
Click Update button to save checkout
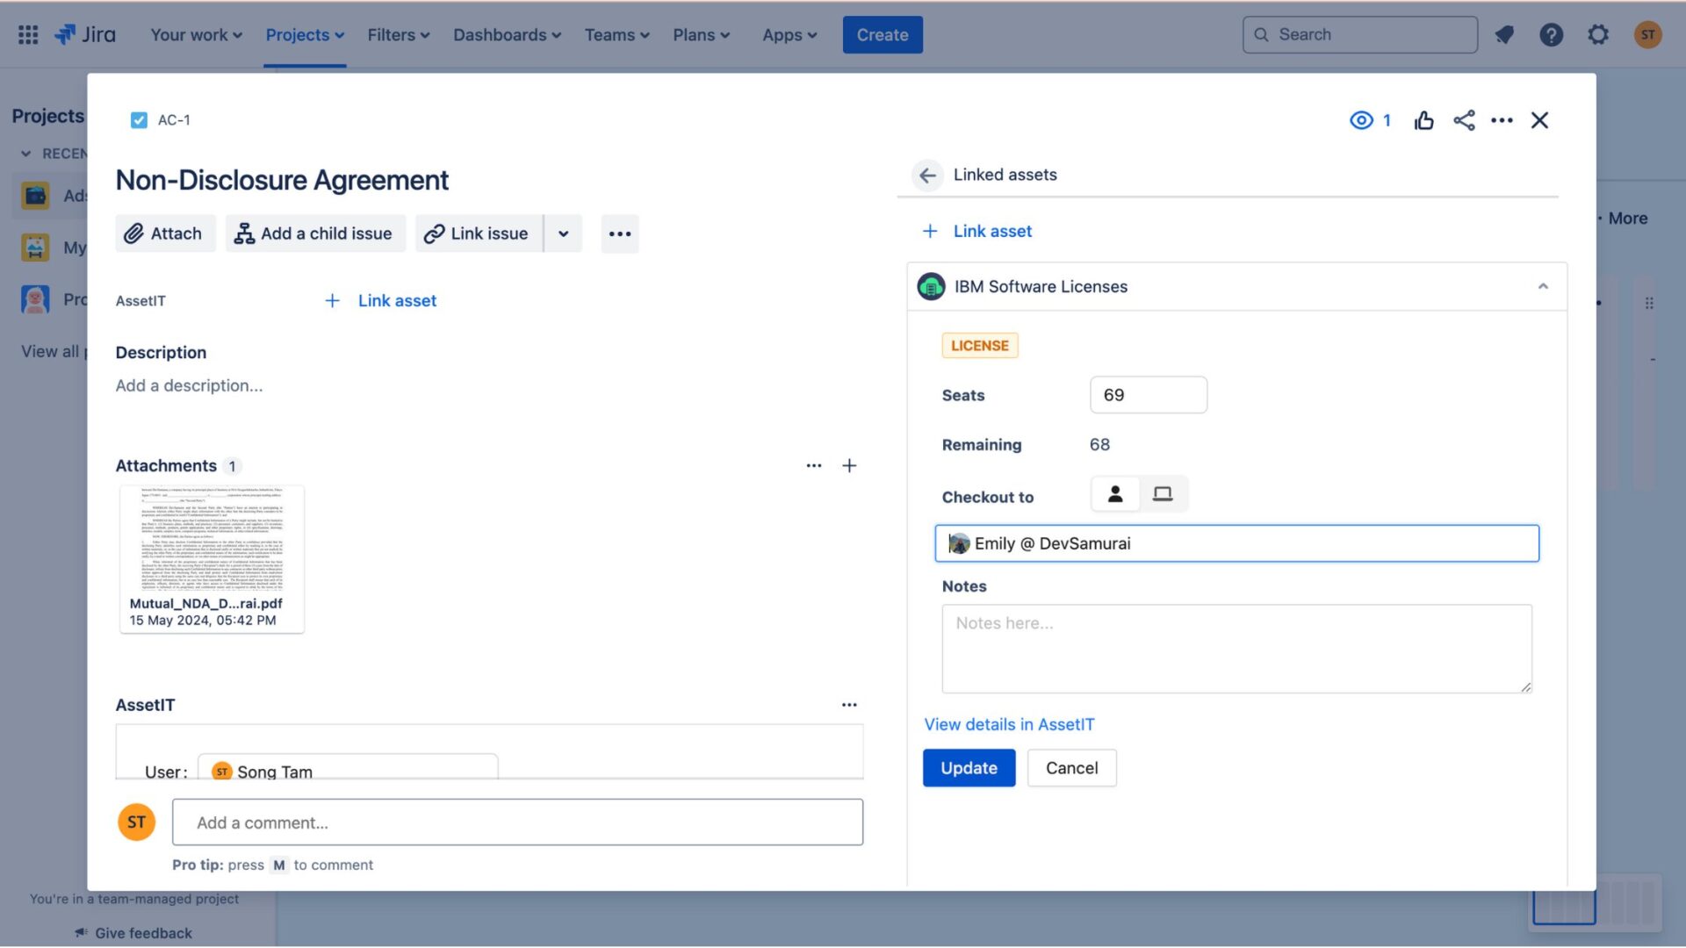click(969, 767)
